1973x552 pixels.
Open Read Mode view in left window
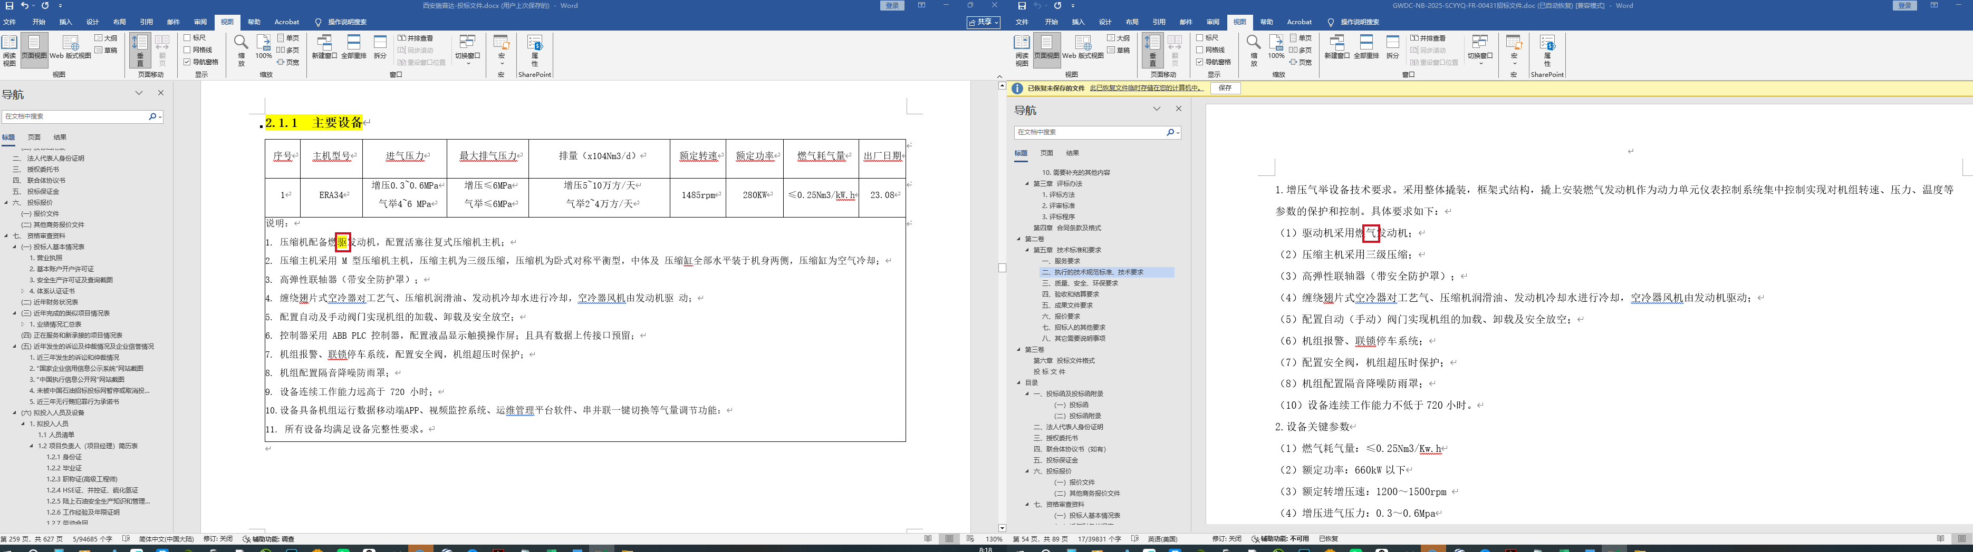(10, 51)
